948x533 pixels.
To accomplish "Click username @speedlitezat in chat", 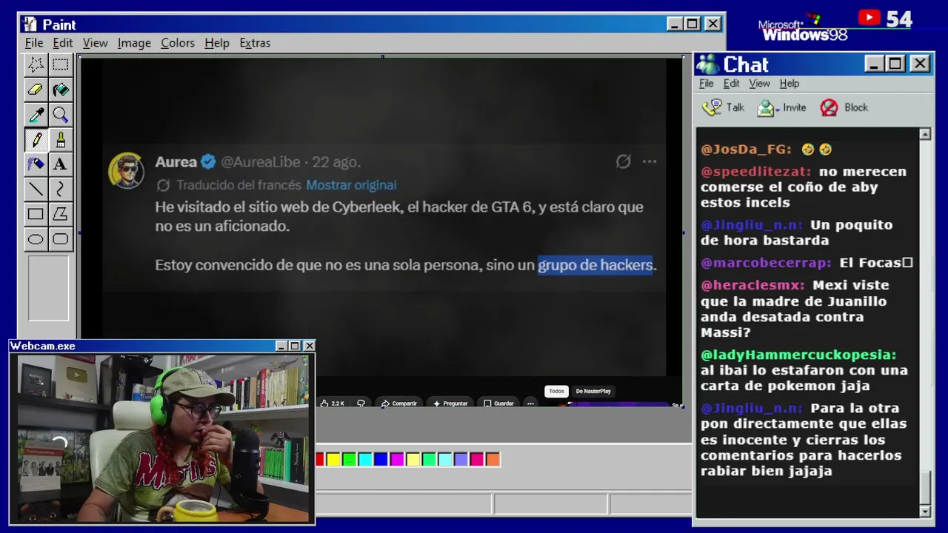I will [x=756, y=172].
